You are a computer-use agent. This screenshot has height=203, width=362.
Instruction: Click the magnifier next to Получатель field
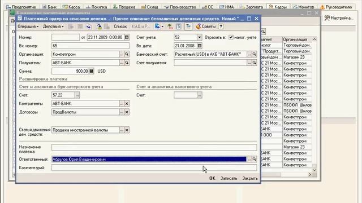(x=127, y=63)
